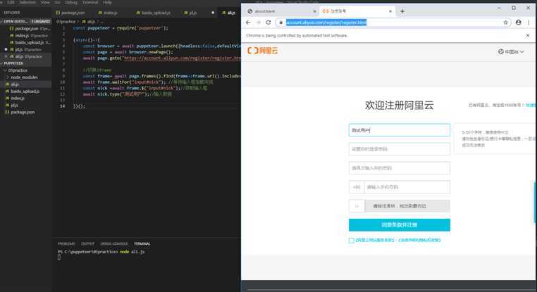Place cursor on code line 14 closing brackets

pyautogui.click(x=79, y=106)
